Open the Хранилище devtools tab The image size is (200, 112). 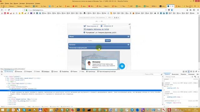click(91, 72)
